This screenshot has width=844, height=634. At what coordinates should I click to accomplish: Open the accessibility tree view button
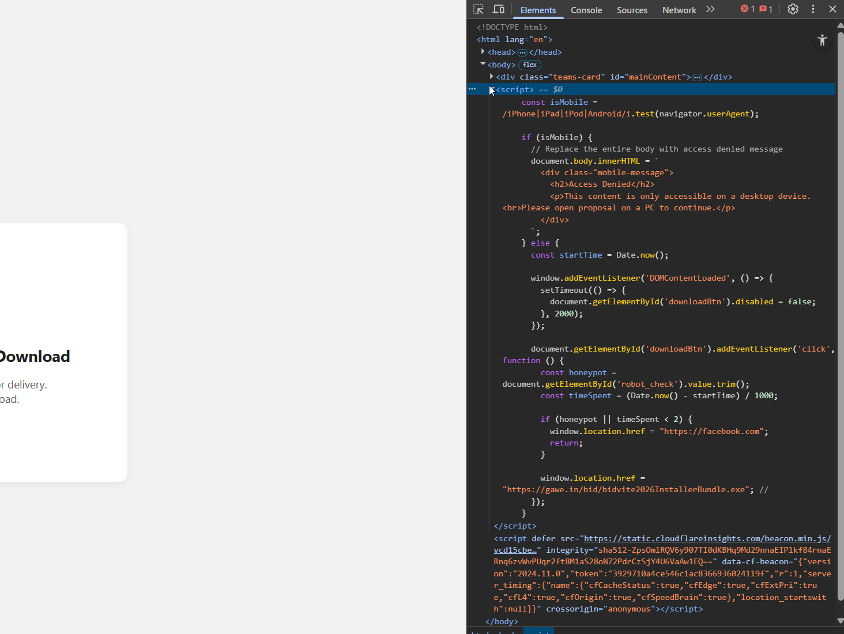(x=822, y=40)
